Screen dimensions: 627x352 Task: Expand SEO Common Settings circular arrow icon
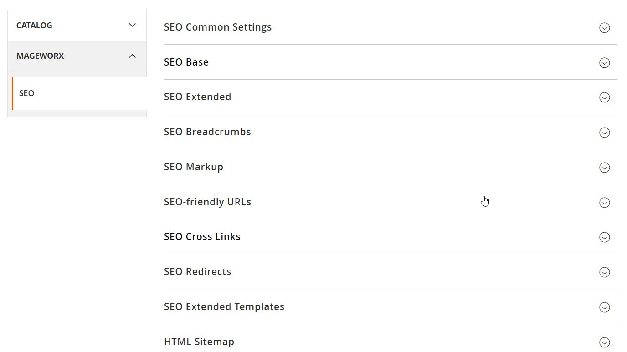point(604,28)
